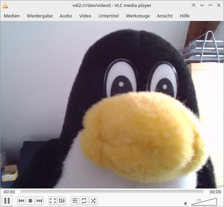224x207 pixels.
Task: Show the playlist panel
Action: pyautogui.click(x=75, y=201)
